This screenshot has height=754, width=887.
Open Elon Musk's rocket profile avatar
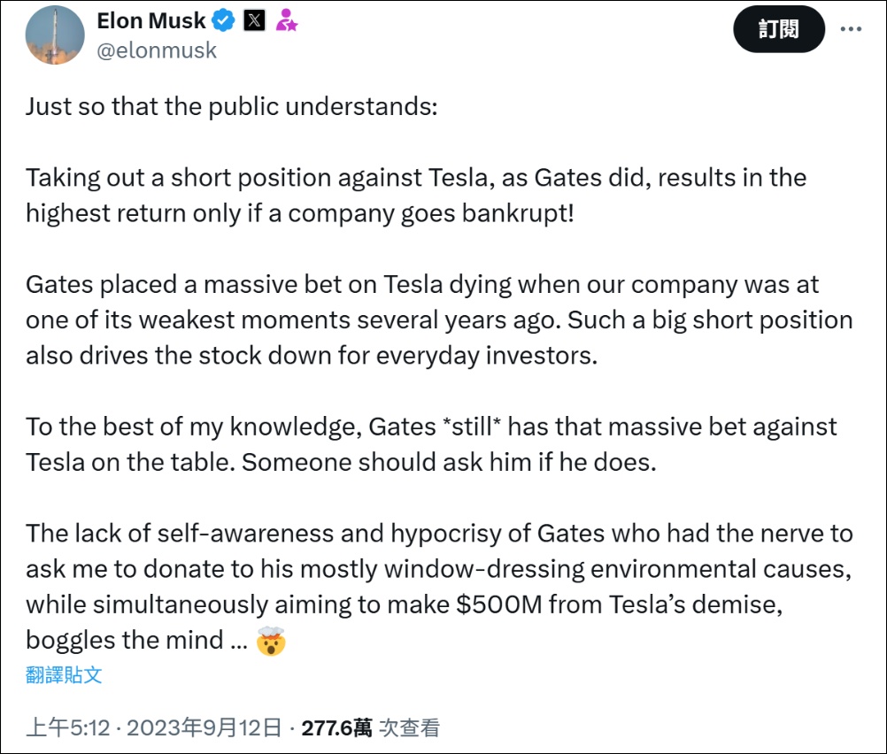point(55,35)
